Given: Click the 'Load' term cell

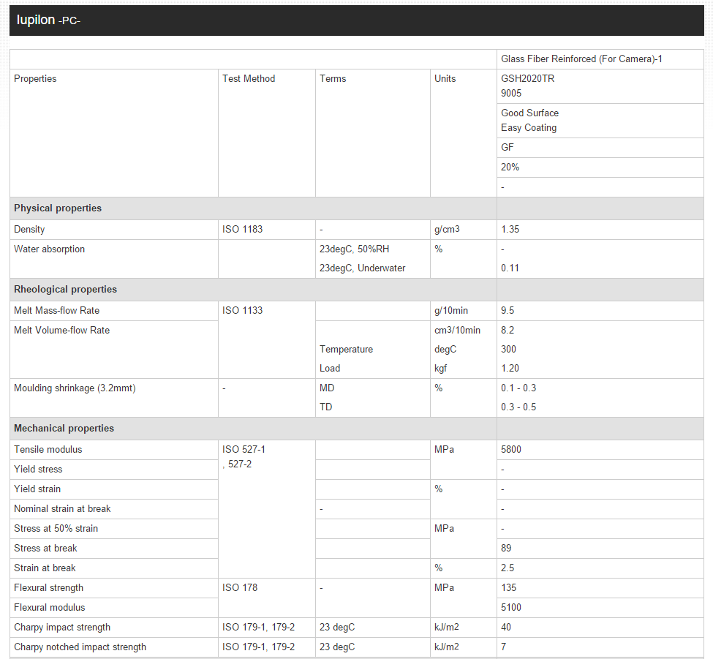Looking at the screenshot, I should coord(329,369).
